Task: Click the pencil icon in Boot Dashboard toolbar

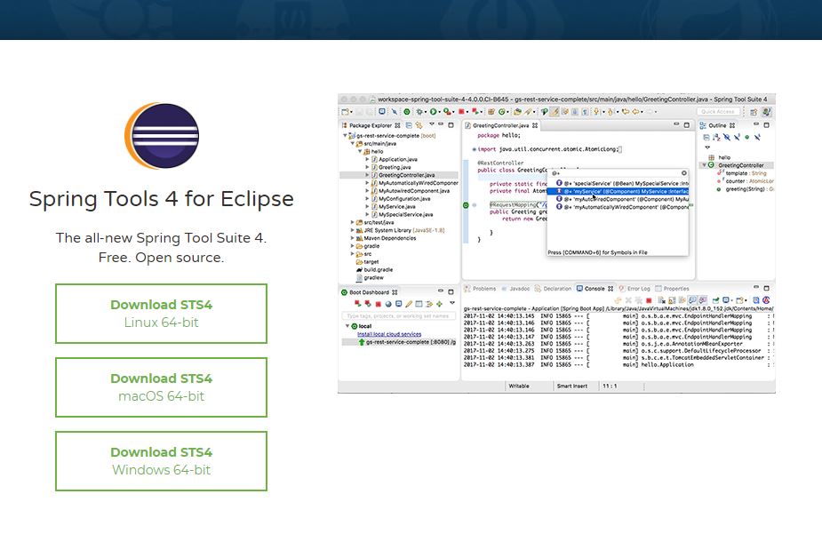Action: pos(409,304)
